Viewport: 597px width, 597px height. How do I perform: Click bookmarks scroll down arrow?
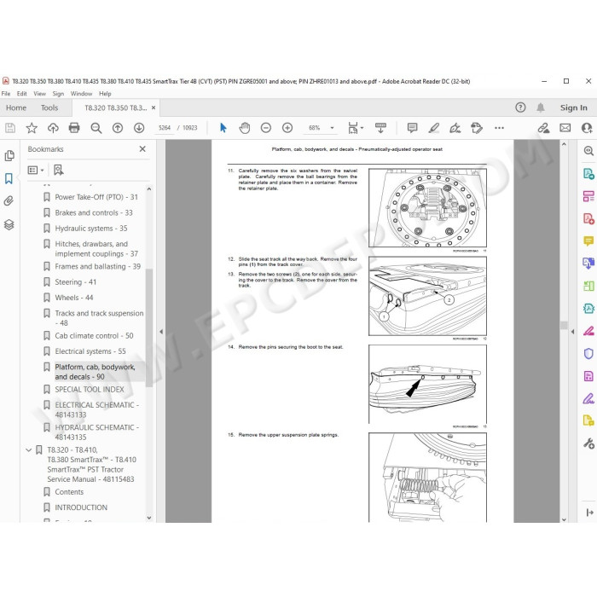click(x=149, y=518)
